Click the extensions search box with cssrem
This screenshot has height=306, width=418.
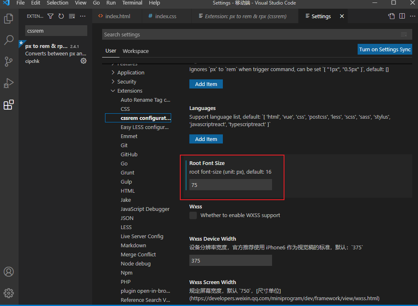point(56,31)
